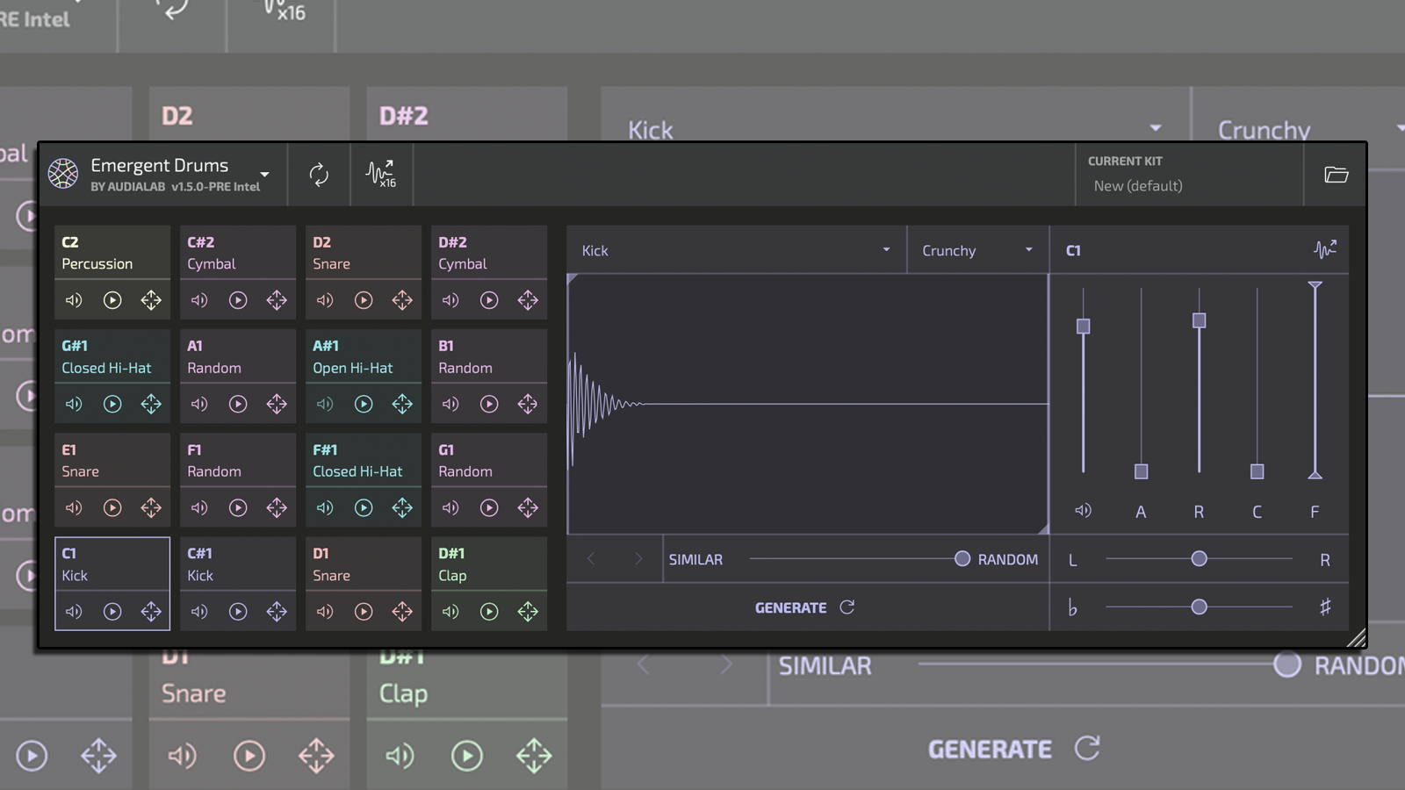
Task: Preview the G#1 Closed Hi-Hat pad
Action: pyautogui.click(x=112, y=404)
